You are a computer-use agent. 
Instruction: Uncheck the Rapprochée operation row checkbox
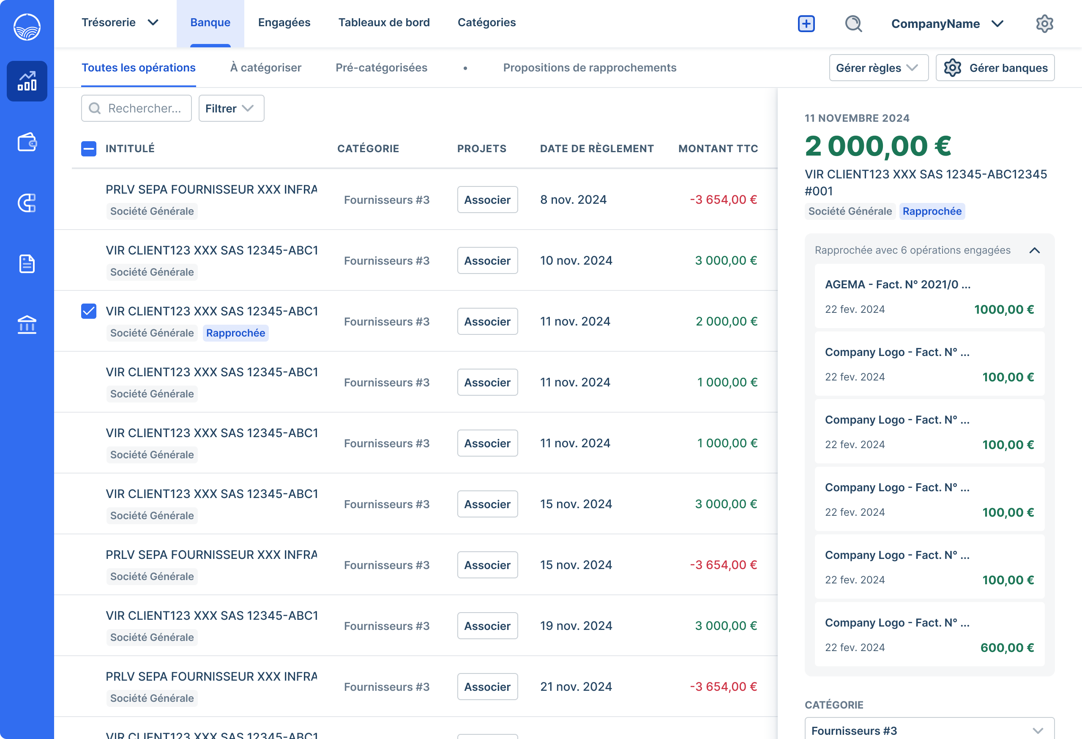click(x=88, y=311)
